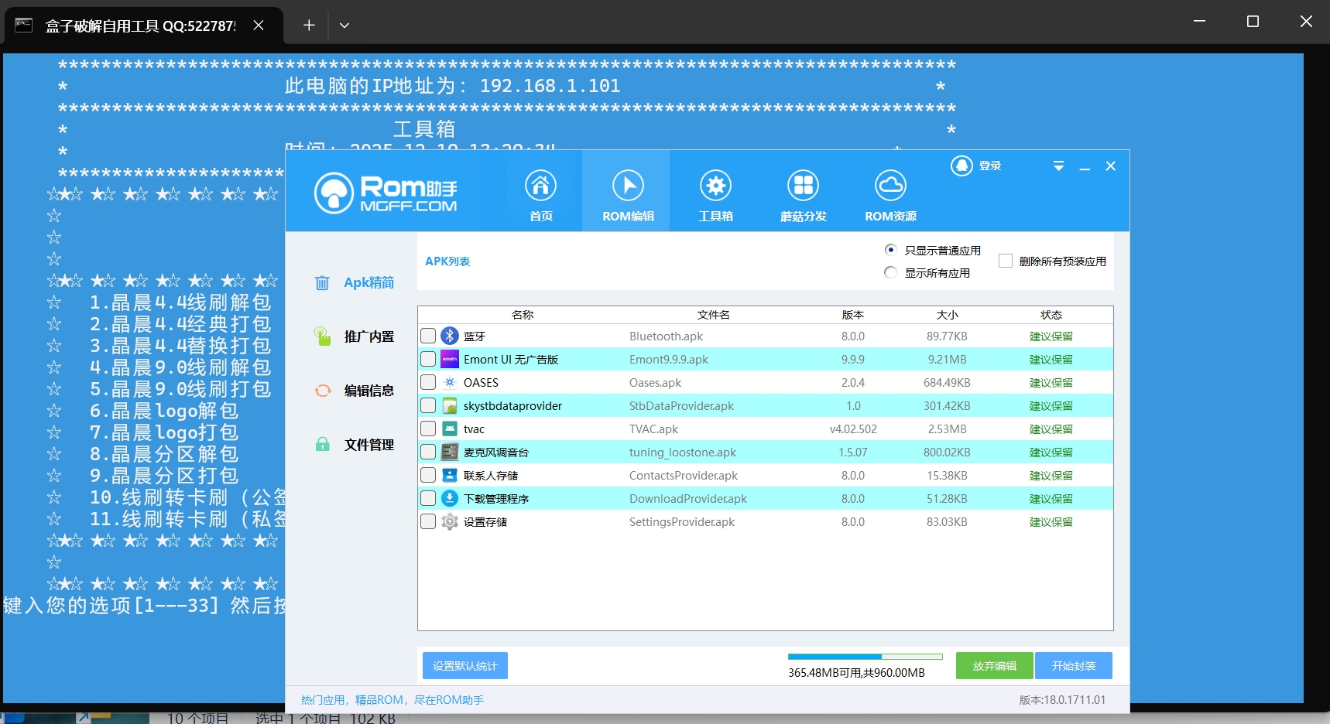Open Rom助手 title bar dropdown menu arrow
Image resolution: width=1330 pixels, height=724 pixels.
pos(1058,166)
